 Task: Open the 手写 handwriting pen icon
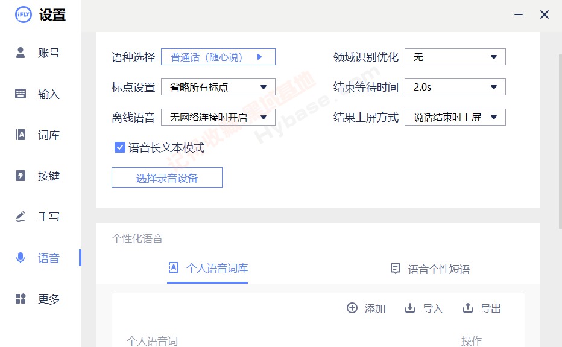pyautogui.click(x=21, y=217)
